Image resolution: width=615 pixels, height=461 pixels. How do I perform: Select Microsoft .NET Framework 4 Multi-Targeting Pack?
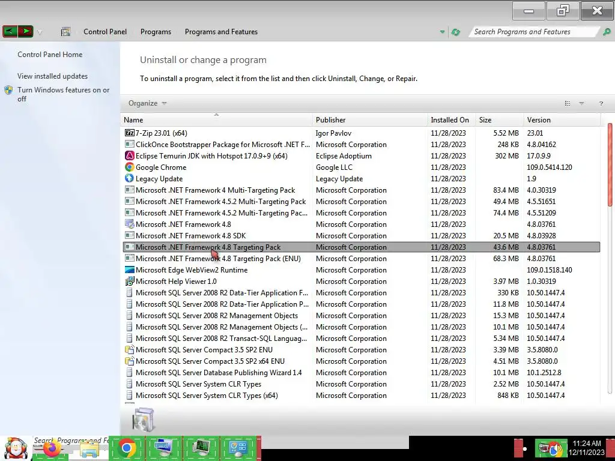[361, 190]
